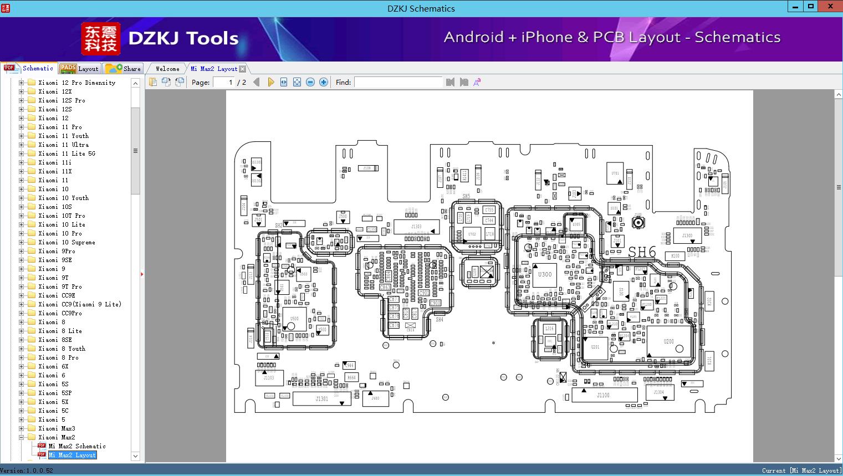The width and height of the screenshot is (843, 476).
Task: Go to the next page arrow
Action: pos(270,82)
